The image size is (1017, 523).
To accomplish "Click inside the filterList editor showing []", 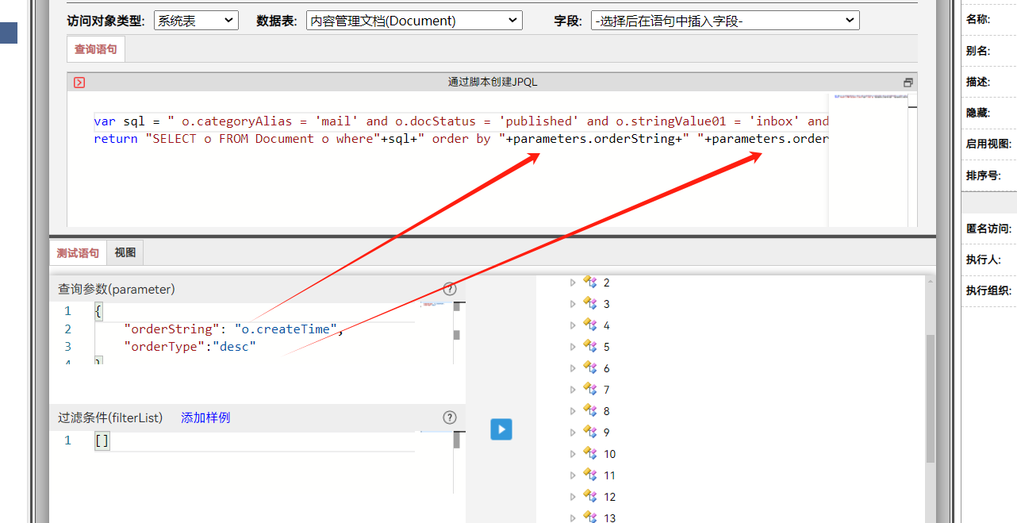I will click(102, 440).
